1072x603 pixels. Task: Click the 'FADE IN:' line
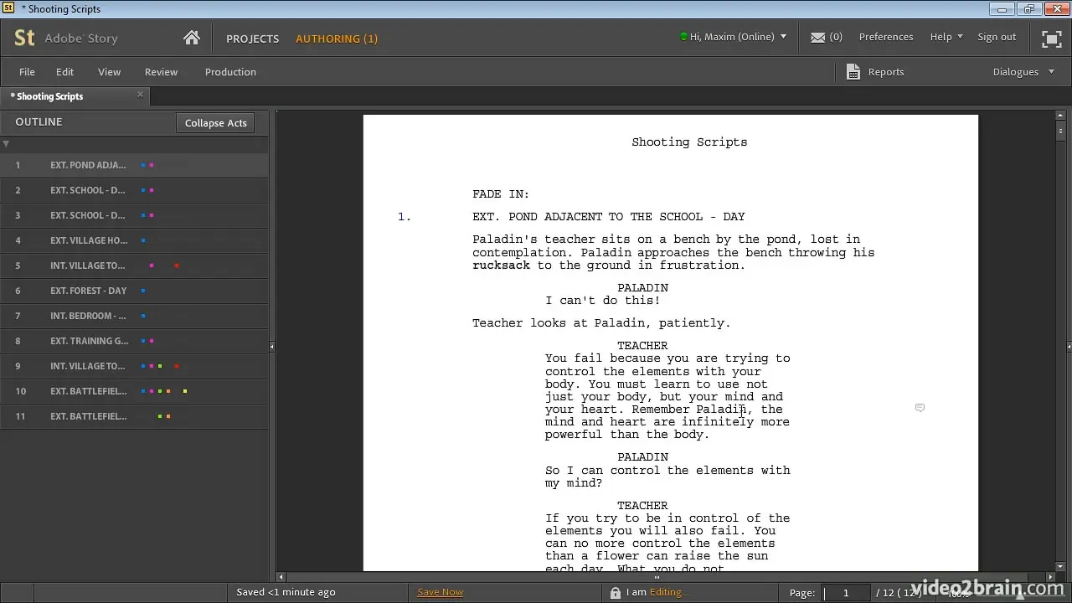click(x=501, y=194)
